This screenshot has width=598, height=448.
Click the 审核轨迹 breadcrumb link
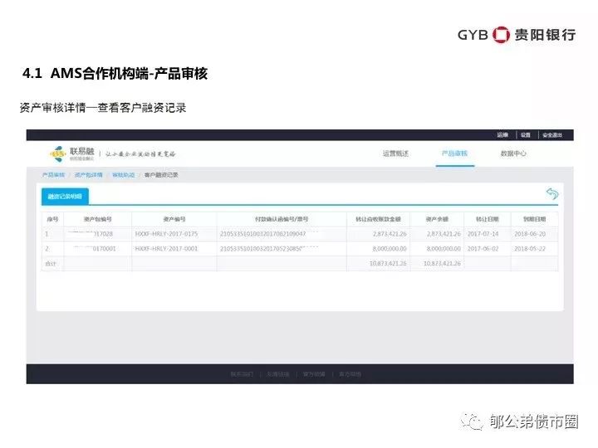123,175
